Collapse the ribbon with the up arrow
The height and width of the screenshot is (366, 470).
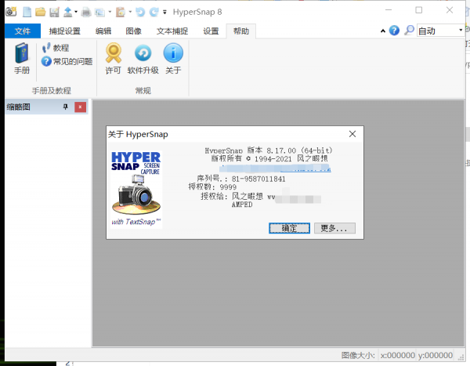pyautogui.click(x=383, y=31)
